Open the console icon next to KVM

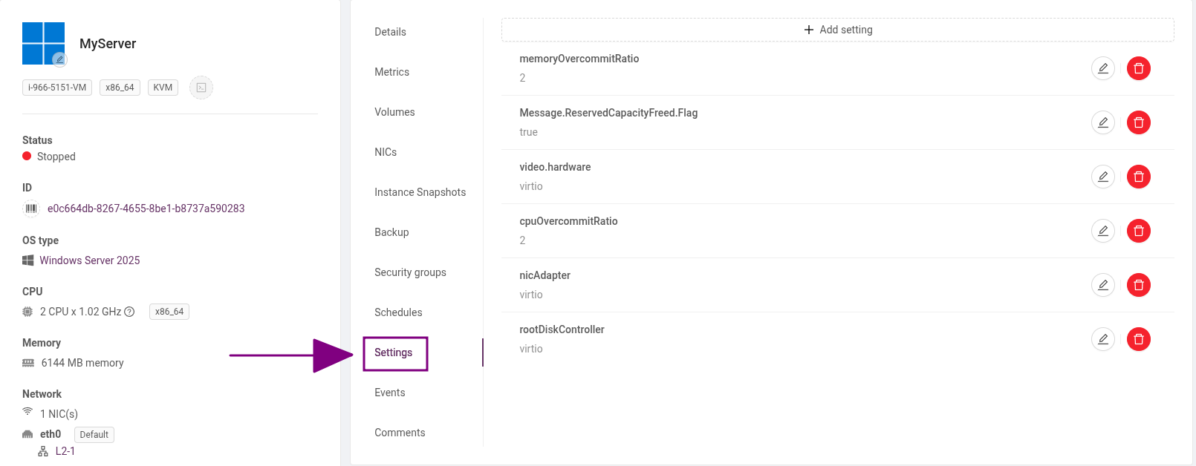tap(201, 88)
